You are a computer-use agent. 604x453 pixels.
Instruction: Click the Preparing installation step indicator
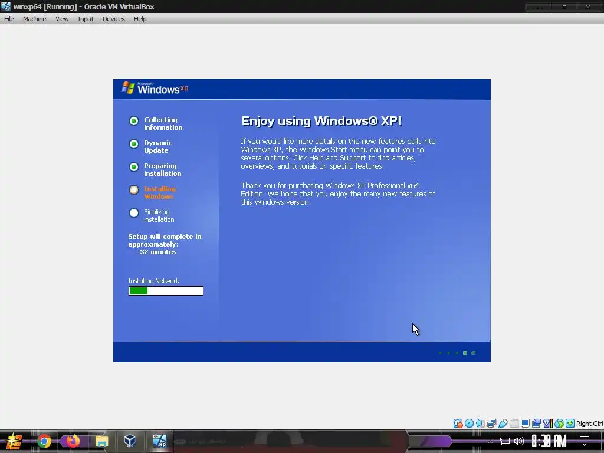tap(134, 167)
